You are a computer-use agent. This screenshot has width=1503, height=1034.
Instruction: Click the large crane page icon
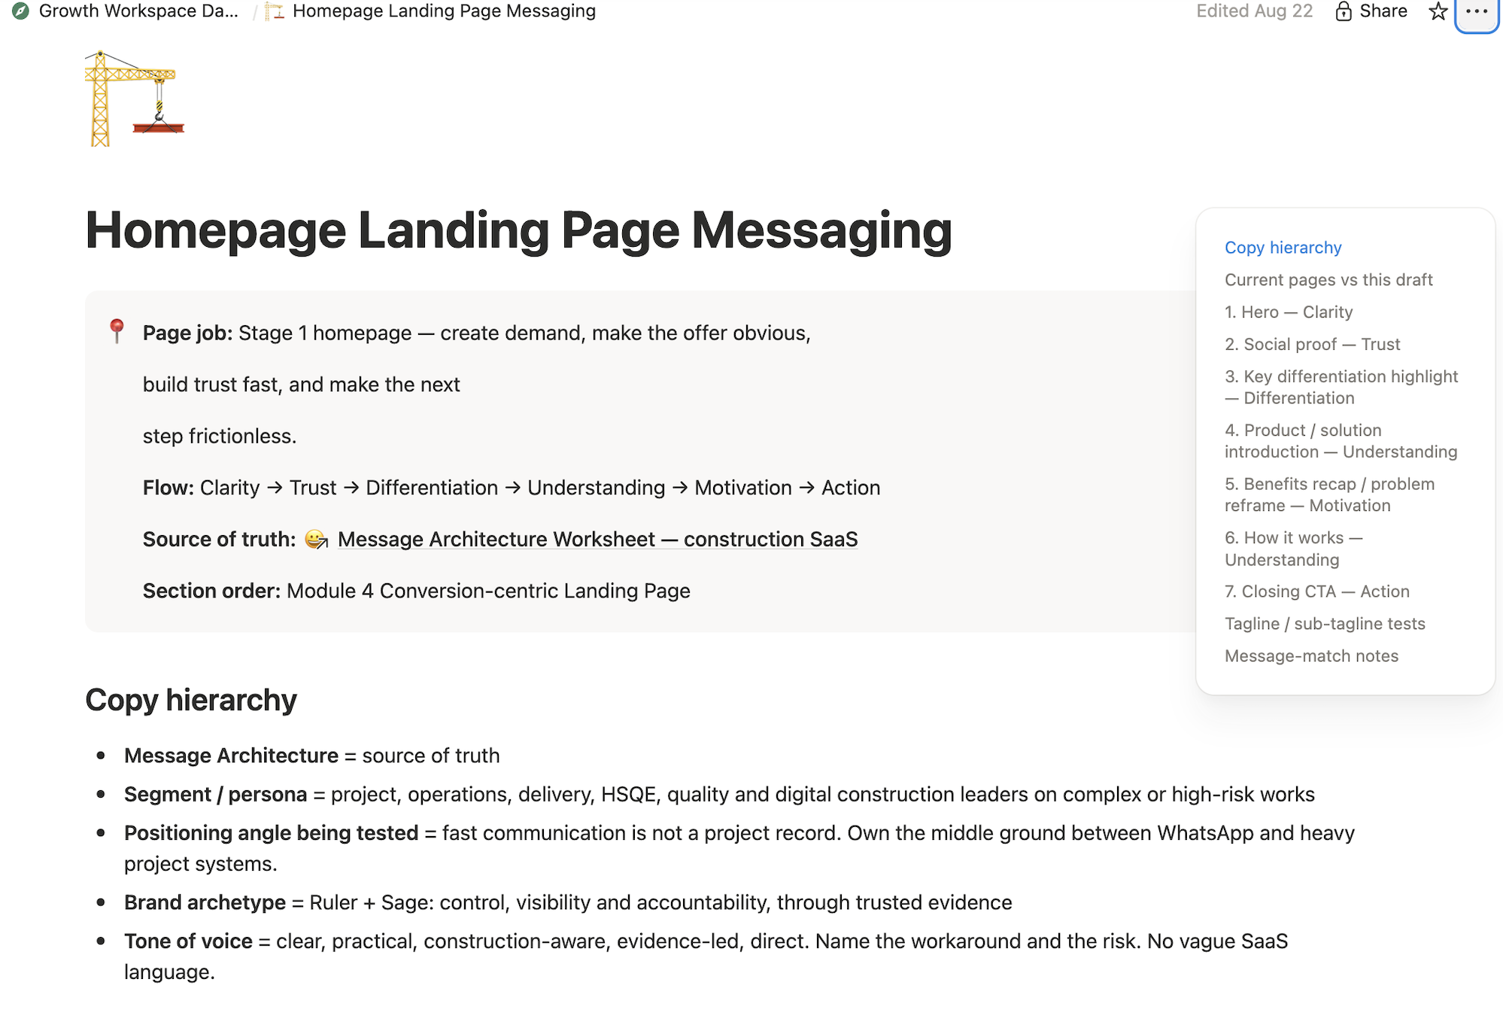(134, 99)
